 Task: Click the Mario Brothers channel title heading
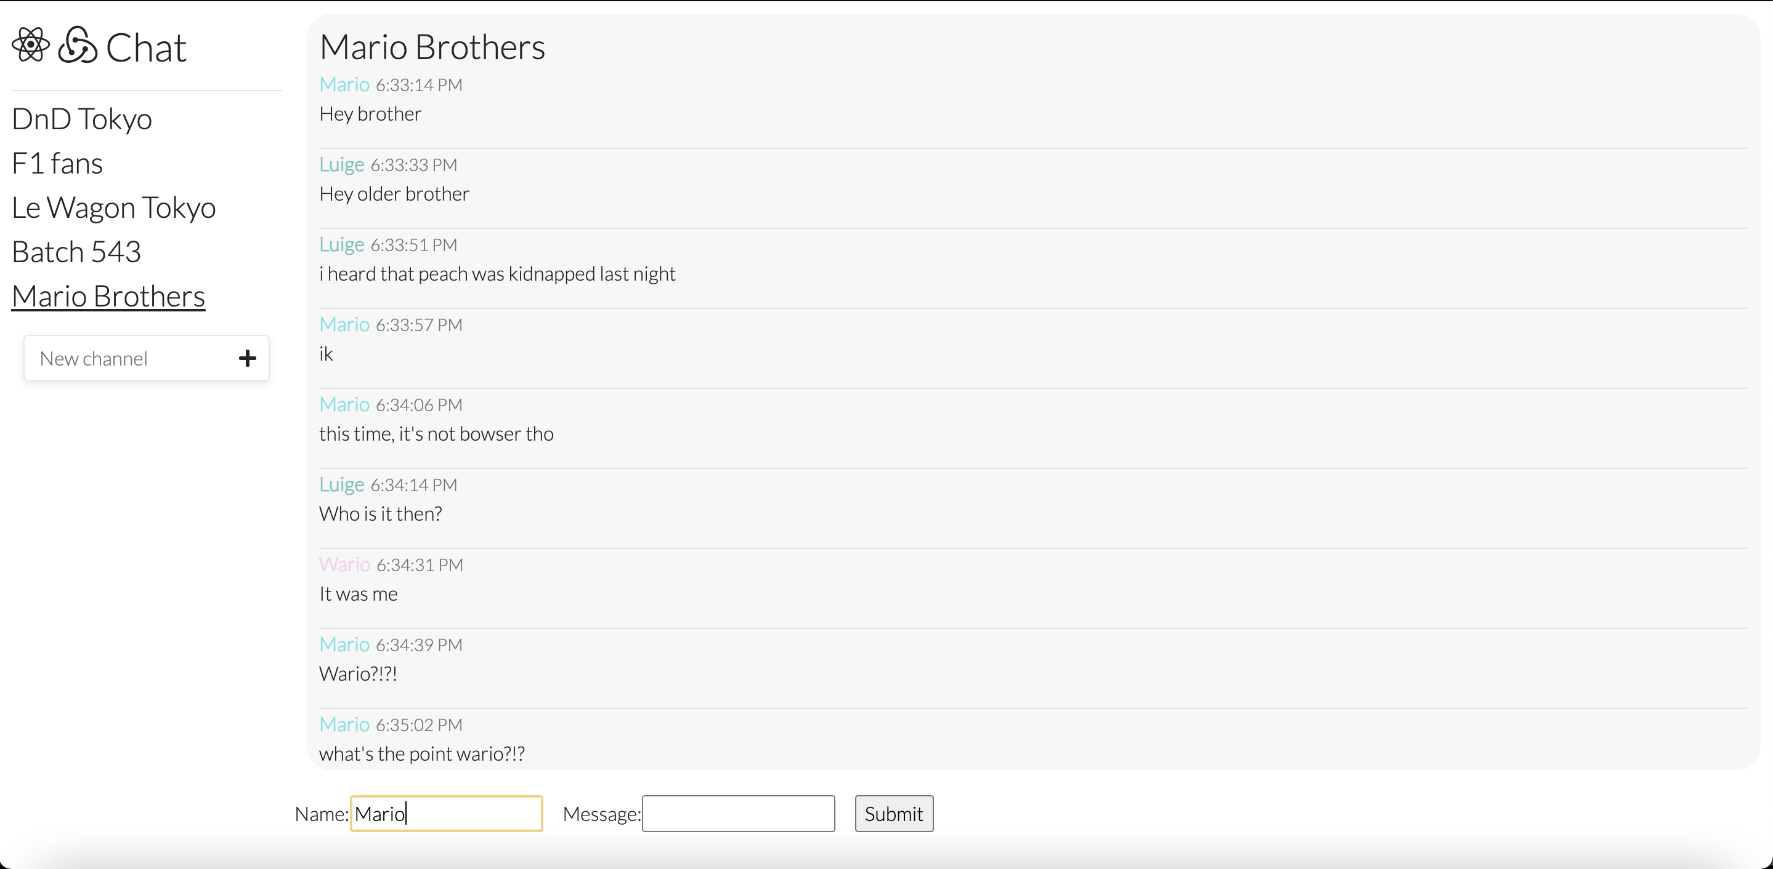pyautogui.click(x=432, y=47)
